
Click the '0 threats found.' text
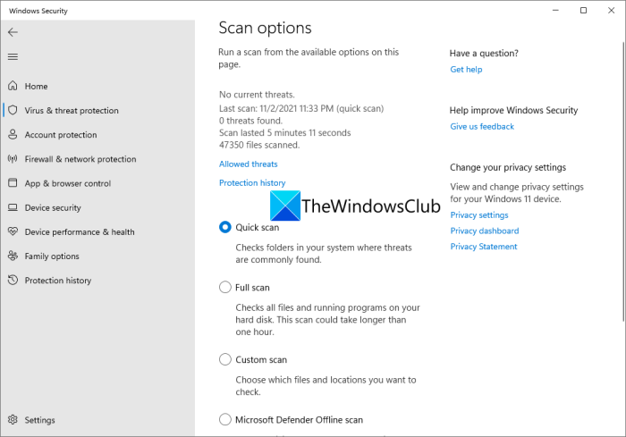(250, 121)
